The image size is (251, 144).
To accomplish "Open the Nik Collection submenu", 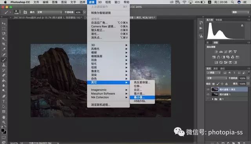I will coord(108,97).
